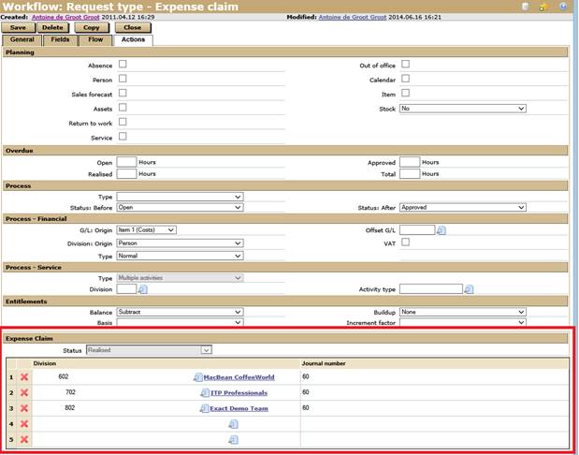The height and width of the screenshot is (455, 579).
Task: Browse for Offset G/L account
Action: click(442, 230)
